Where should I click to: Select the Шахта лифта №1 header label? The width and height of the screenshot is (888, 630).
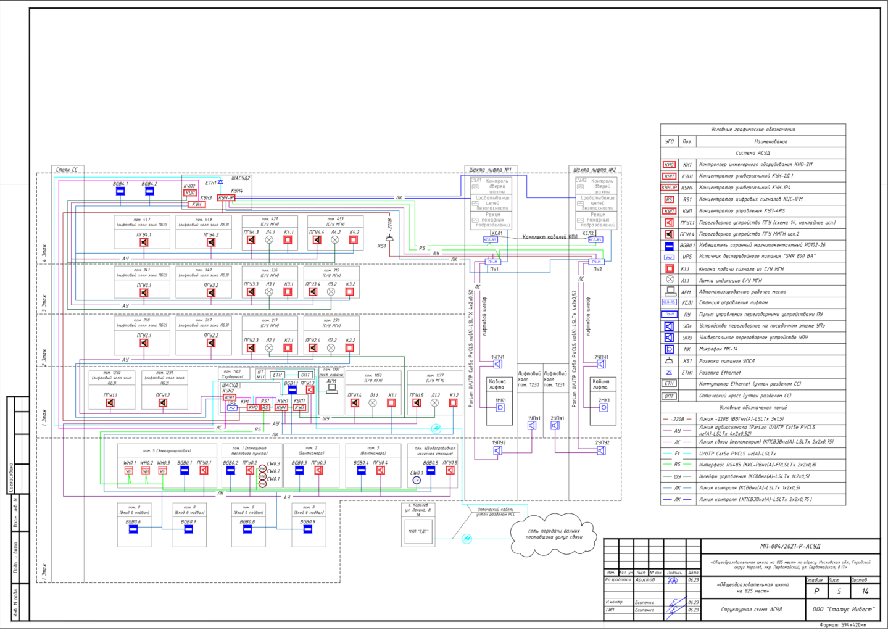pyautogui.click(x=491, y=169)
